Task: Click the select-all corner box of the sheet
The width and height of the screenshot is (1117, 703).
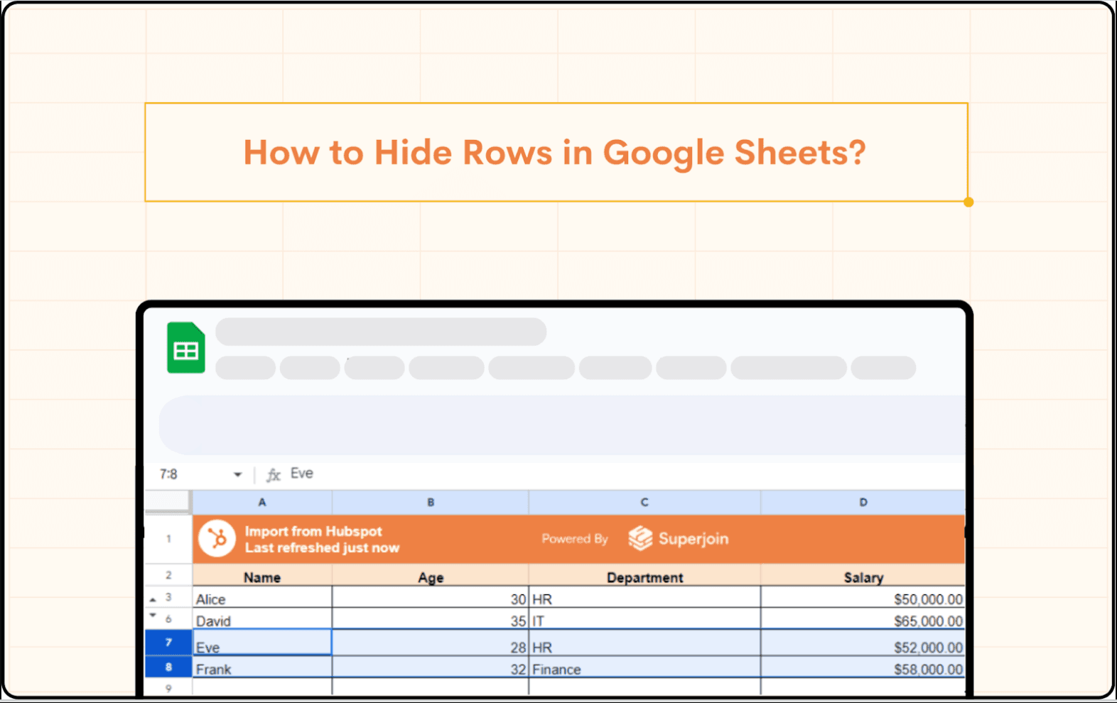Action: click(x=168, y=501)
